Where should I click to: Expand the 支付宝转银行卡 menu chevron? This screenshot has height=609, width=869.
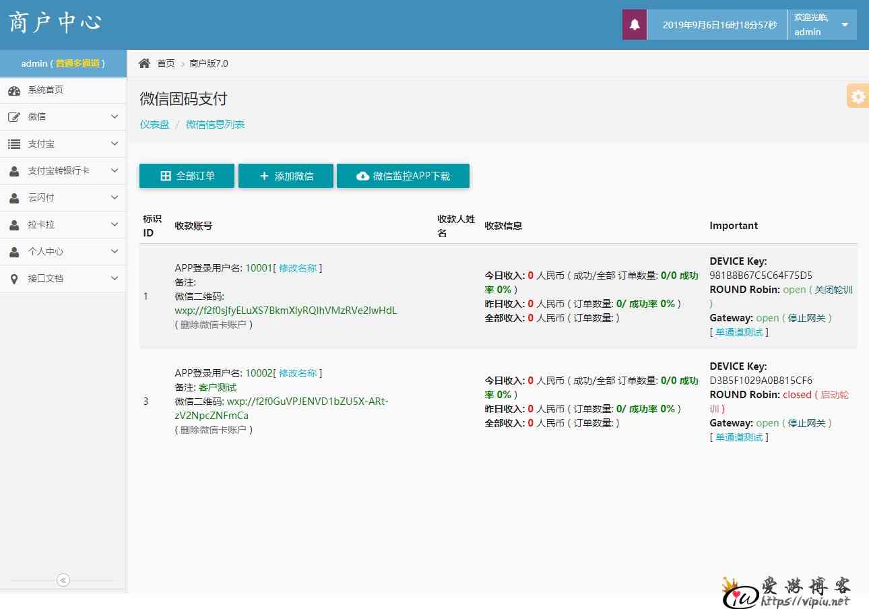click(115, 170)
